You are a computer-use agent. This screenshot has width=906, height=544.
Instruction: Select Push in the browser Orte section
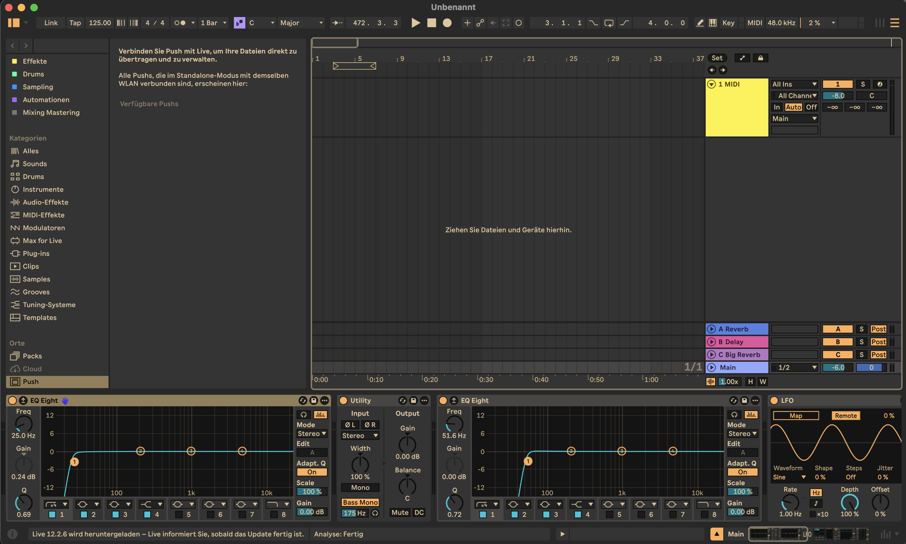(x=31, y=382)
